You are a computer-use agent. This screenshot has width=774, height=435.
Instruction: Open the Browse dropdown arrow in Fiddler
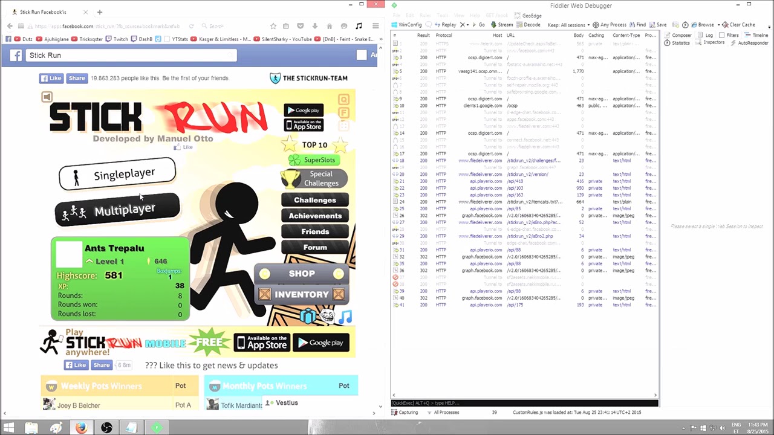719,25
